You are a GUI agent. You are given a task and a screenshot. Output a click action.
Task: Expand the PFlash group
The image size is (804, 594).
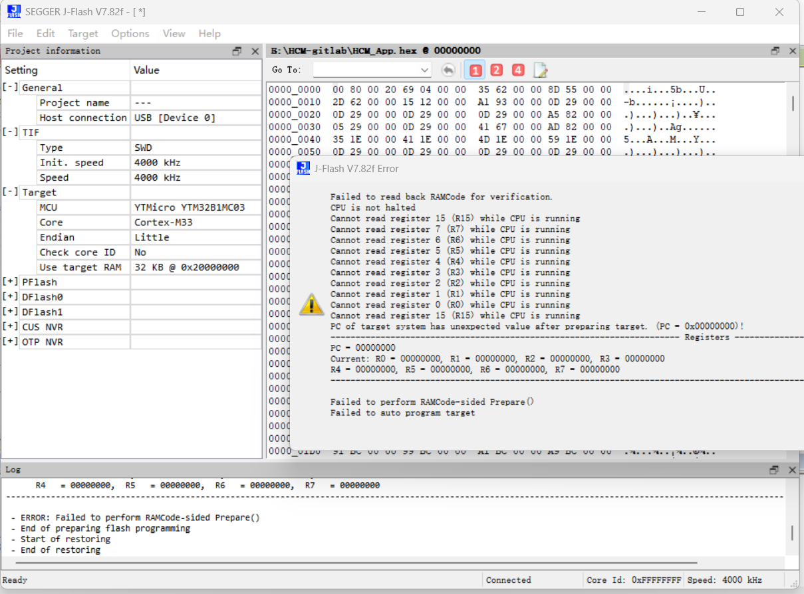tap(10, 282)
